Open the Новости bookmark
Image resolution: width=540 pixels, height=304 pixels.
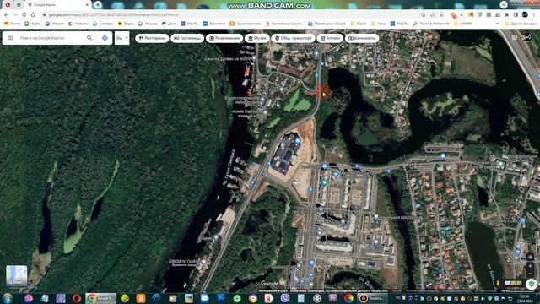click(78, 24)
